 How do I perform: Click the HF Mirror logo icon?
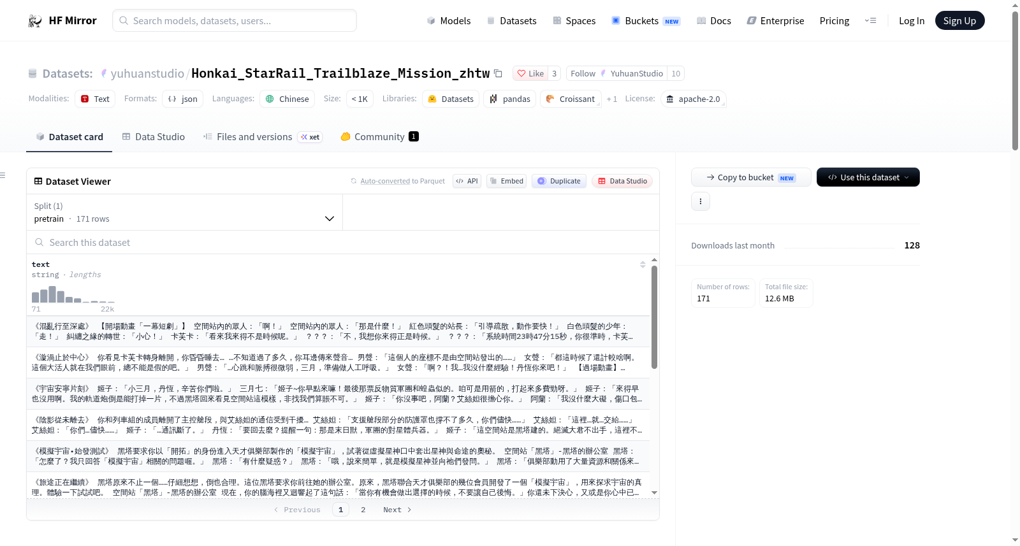click(x=35, y=21)
